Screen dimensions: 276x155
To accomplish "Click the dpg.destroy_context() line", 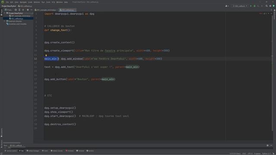I will (x=60, y=124).
